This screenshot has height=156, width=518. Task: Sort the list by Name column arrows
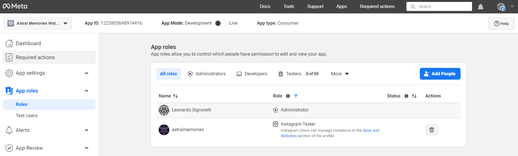pyautogui.click(x=175, y=96)
